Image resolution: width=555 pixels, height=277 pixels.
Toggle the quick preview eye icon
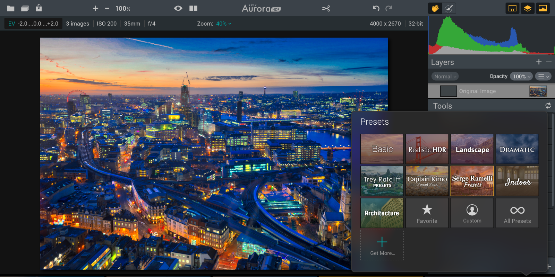(178, 8)
